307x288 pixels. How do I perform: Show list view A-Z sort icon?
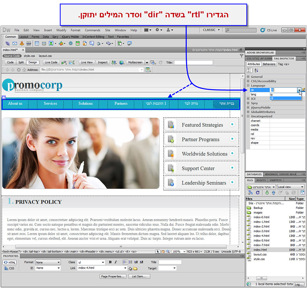click(x=256, y=70)
